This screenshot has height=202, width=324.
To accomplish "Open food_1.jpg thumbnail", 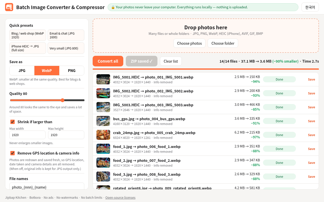I will pyautogui.click(x=103, y=149).
